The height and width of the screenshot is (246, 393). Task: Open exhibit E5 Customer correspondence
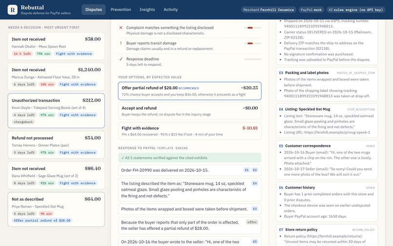(x=327, y=160)
